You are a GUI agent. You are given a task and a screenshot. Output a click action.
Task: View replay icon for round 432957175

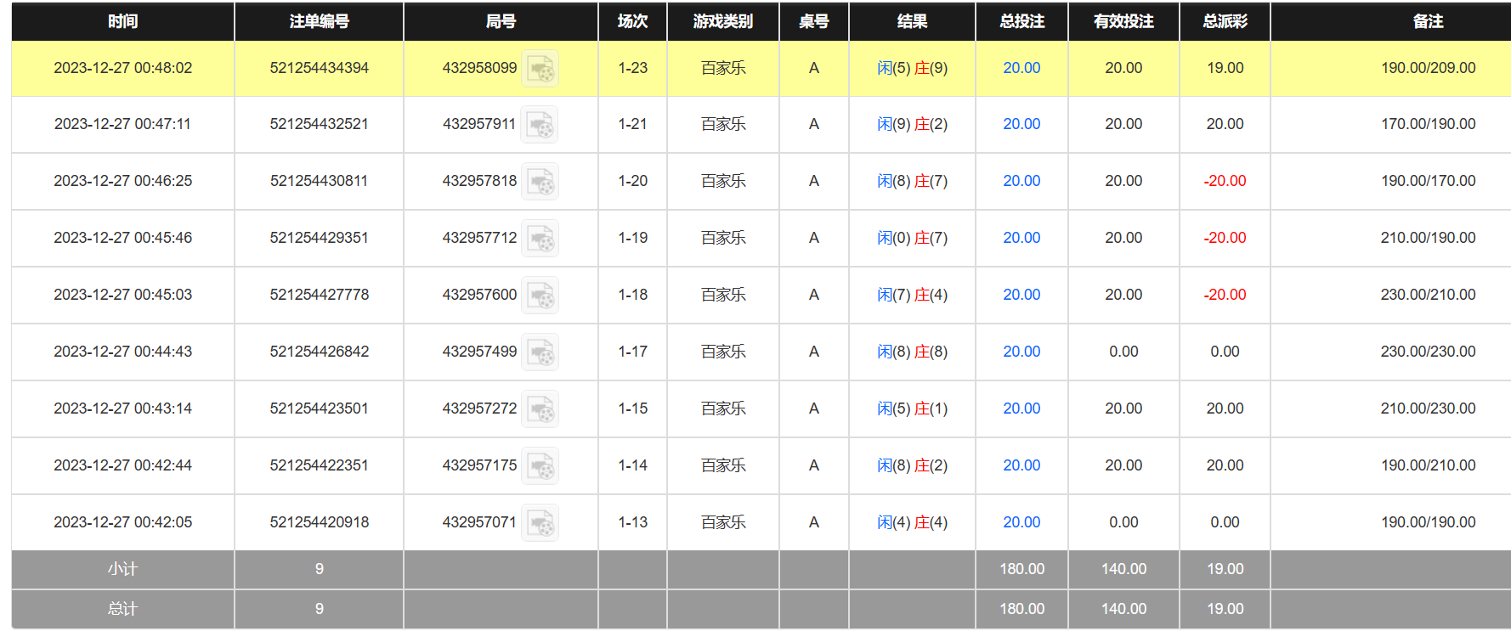coord(540,466)
